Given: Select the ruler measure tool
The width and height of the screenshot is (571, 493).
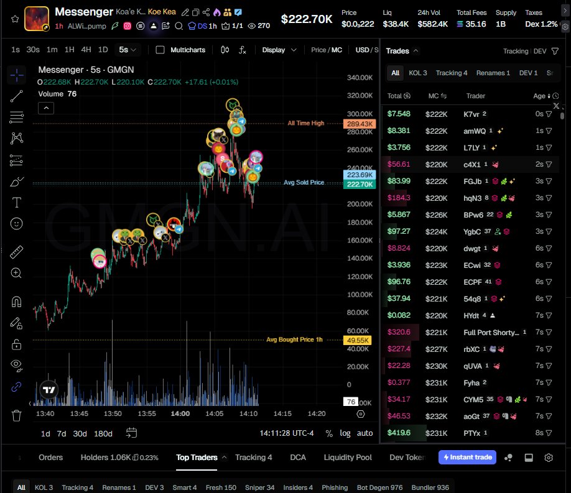Looking at the screenshot, I should coord(16,252).
